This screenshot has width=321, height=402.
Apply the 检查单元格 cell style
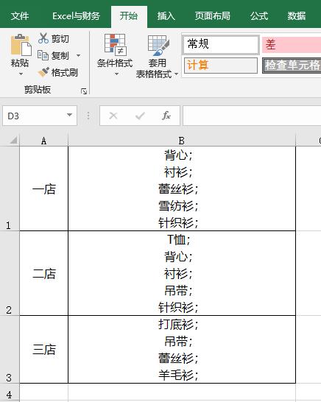292,66
